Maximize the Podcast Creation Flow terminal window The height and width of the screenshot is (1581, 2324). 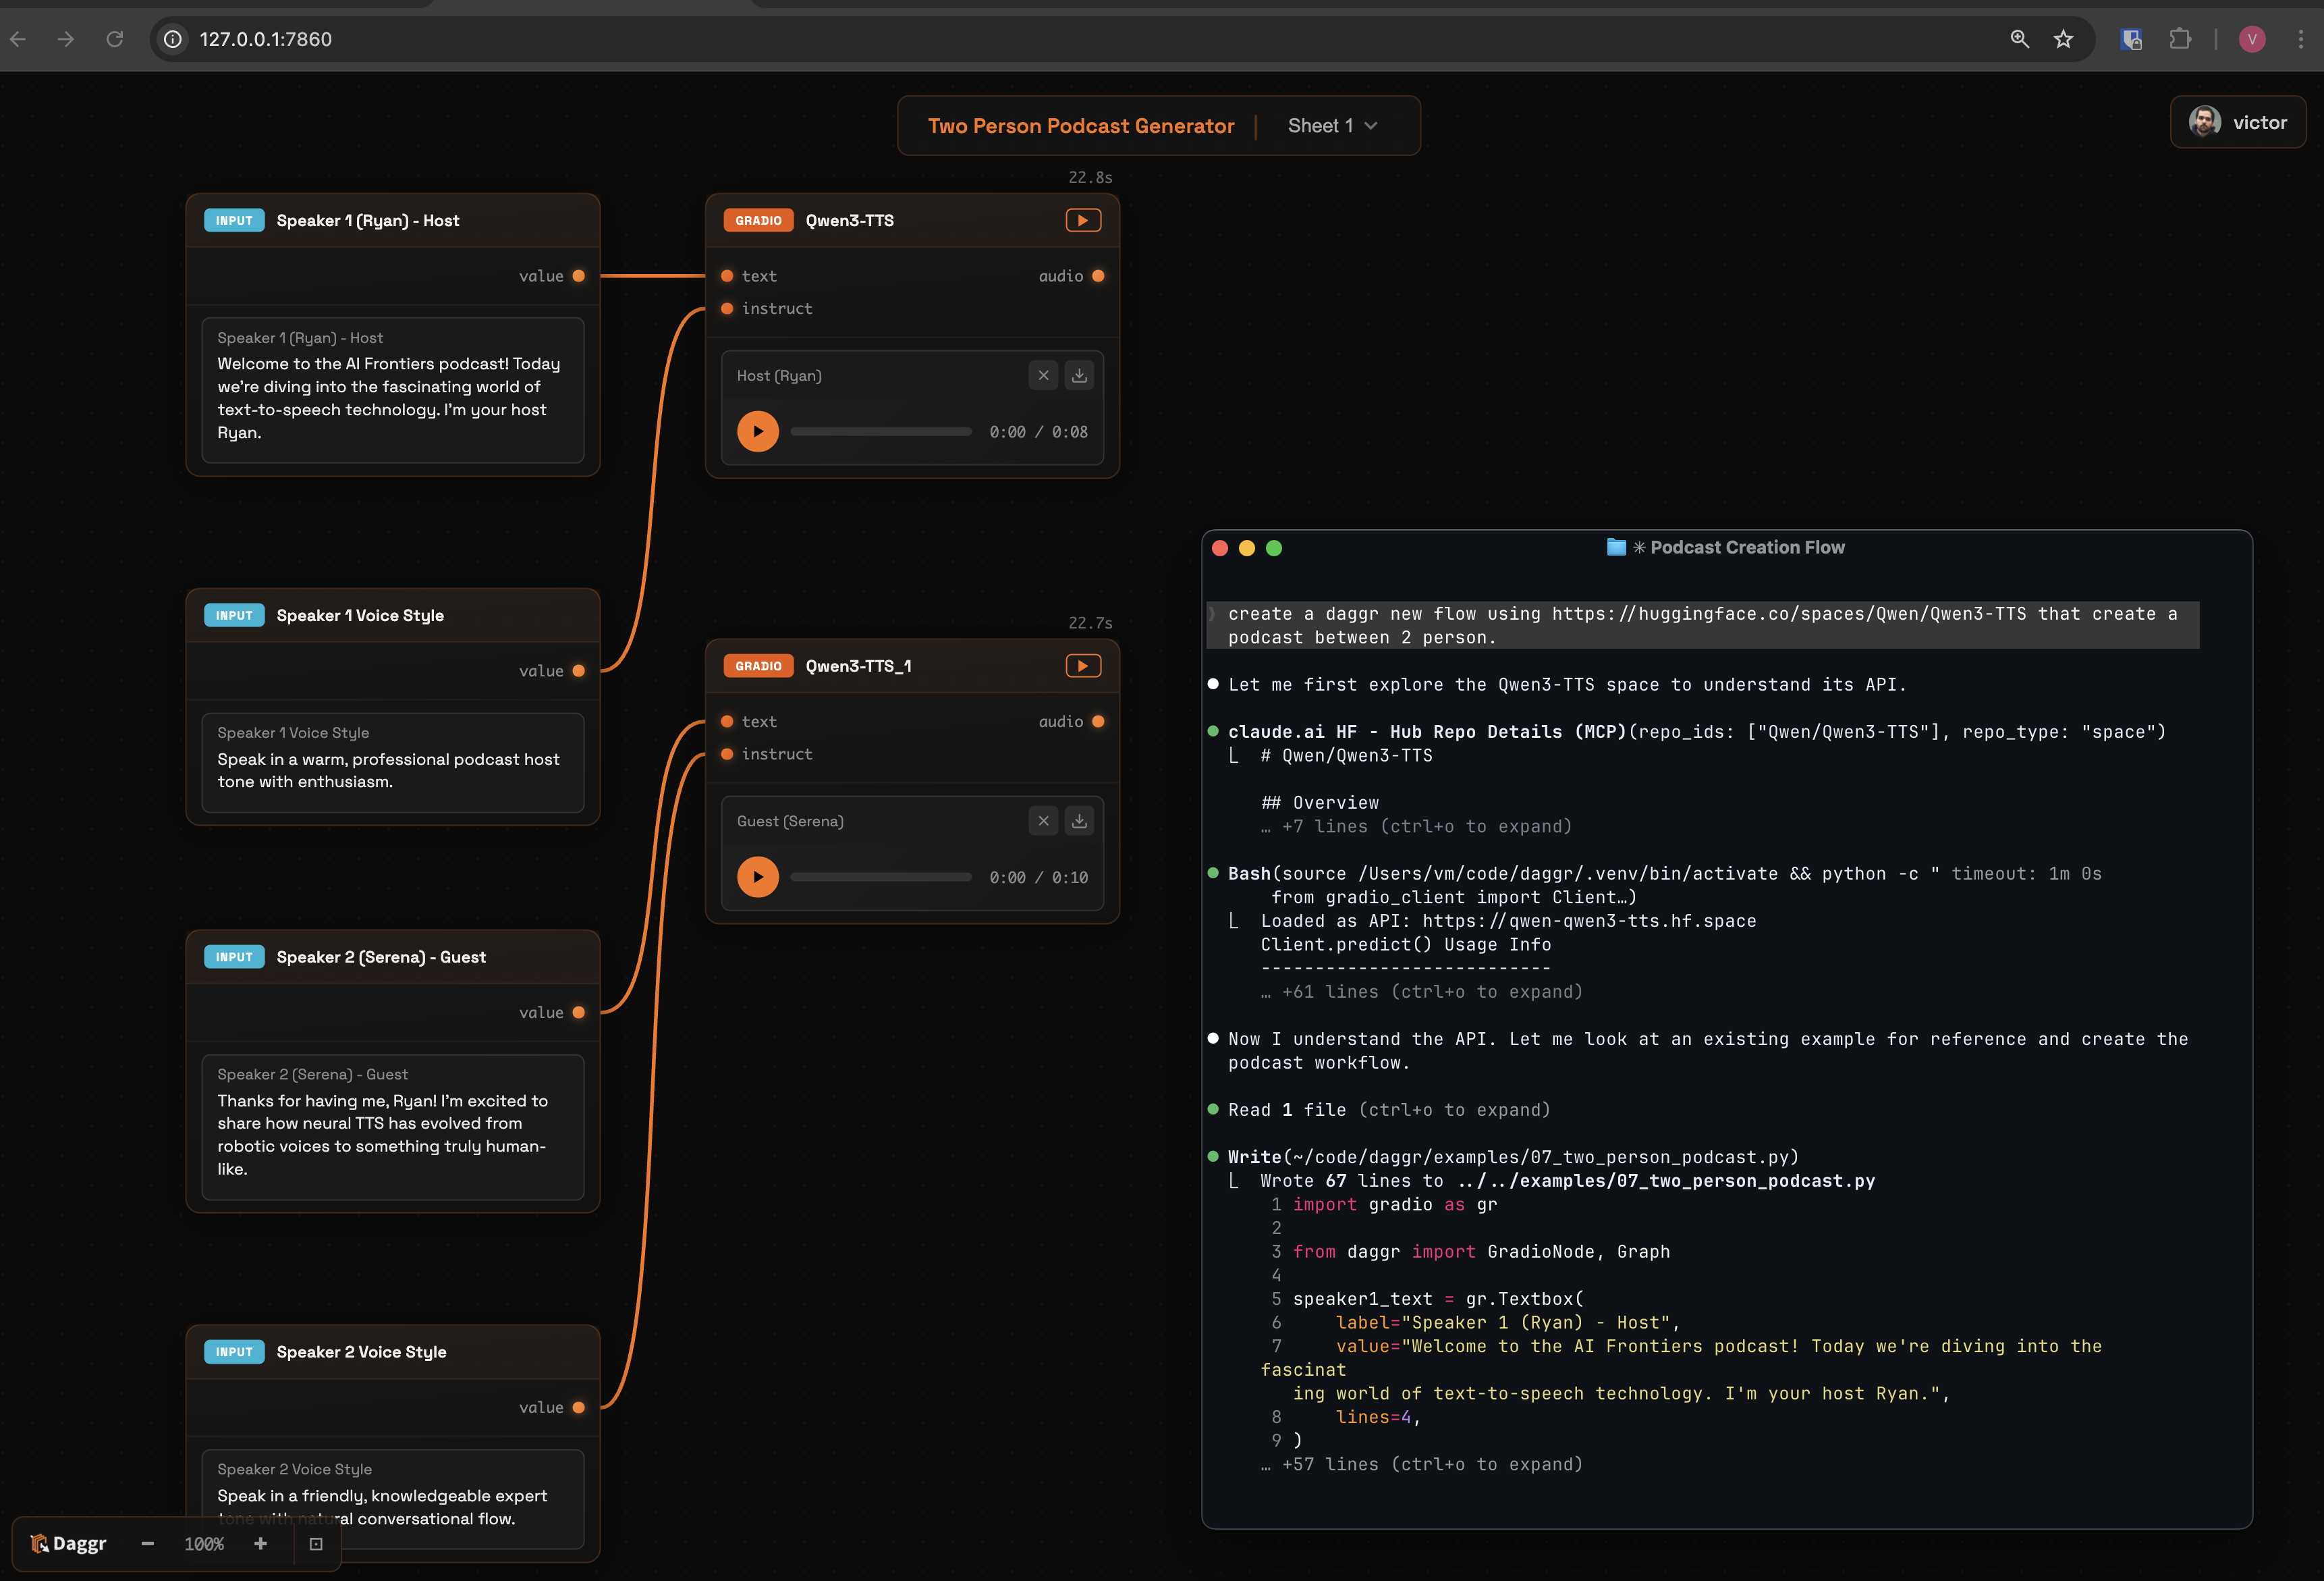(1274, 547)
